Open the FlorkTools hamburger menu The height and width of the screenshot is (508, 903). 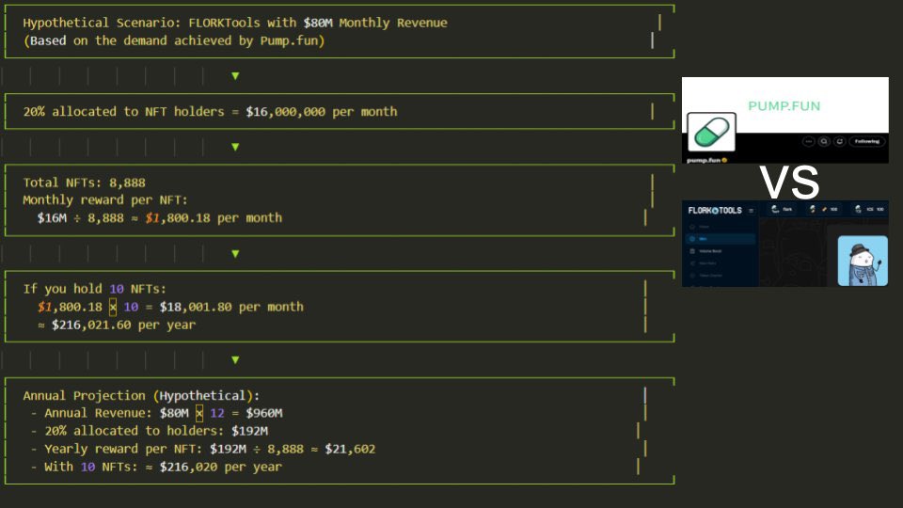click(x=751, y=211)
